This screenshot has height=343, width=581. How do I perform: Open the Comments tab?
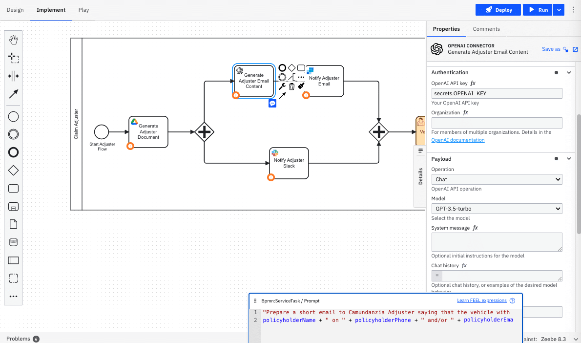point(486,29)
